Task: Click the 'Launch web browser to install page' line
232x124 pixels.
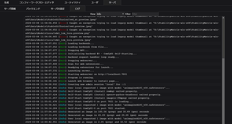Action: (72, 81)
